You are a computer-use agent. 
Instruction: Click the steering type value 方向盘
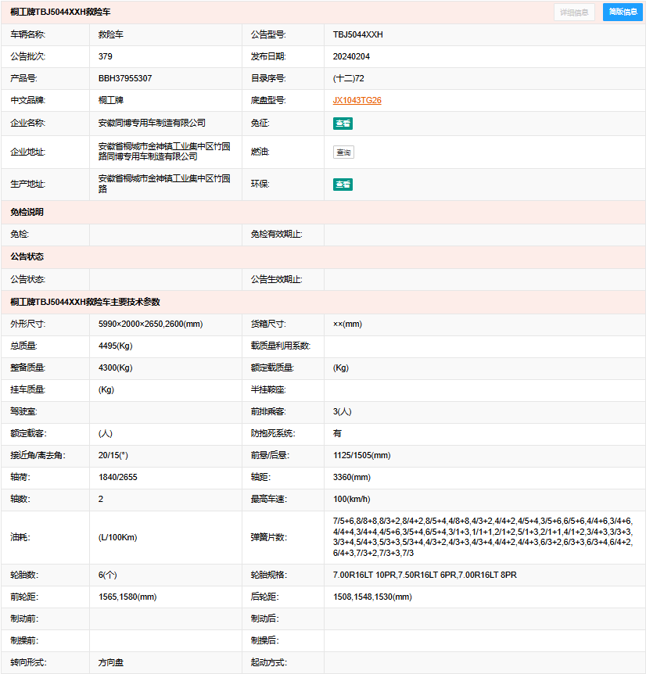click(x=111, y=663)
